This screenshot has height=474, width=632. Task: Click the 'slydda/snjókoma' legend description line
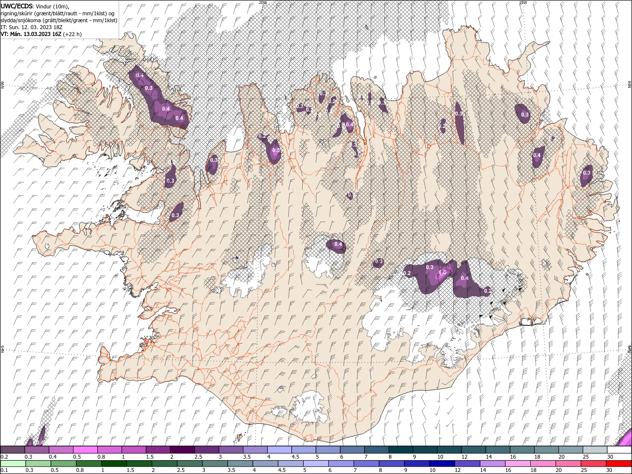[x=59, y=20]
